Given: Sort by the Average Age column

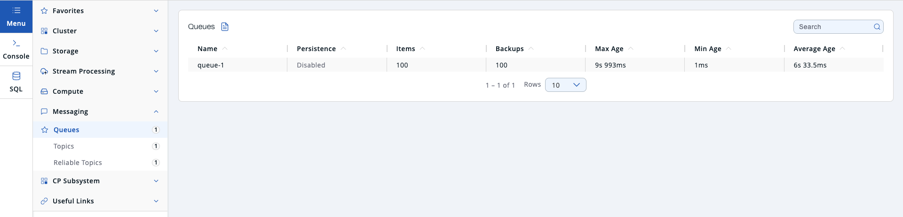Looking at the screenshot, I should [x=814, y=49].
